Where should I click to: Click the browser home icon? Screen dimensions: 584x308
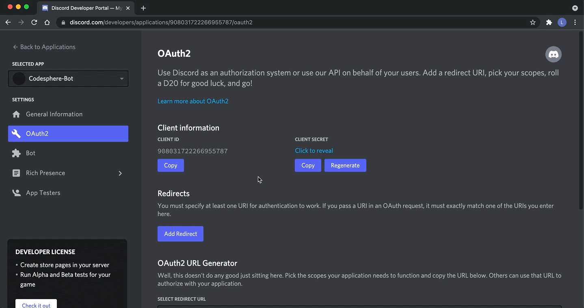(47, 22)
